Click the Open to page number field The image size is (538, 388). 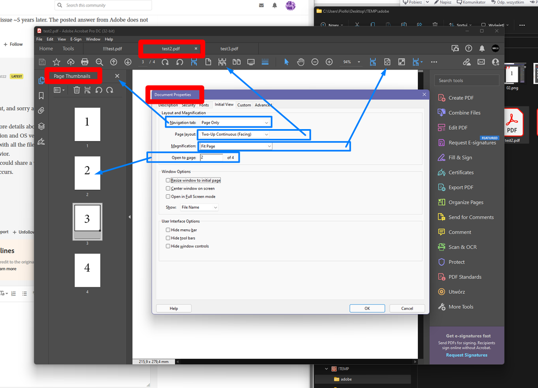coord(212,158)
